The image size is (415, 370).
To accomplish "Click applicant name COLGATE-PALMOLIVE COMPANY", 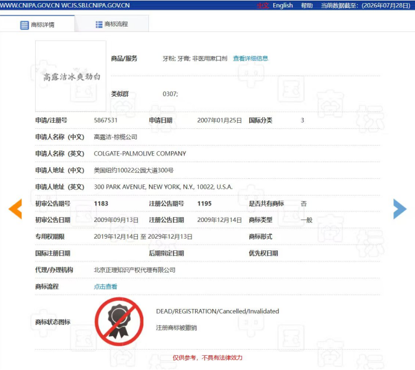I will point(140,154).
